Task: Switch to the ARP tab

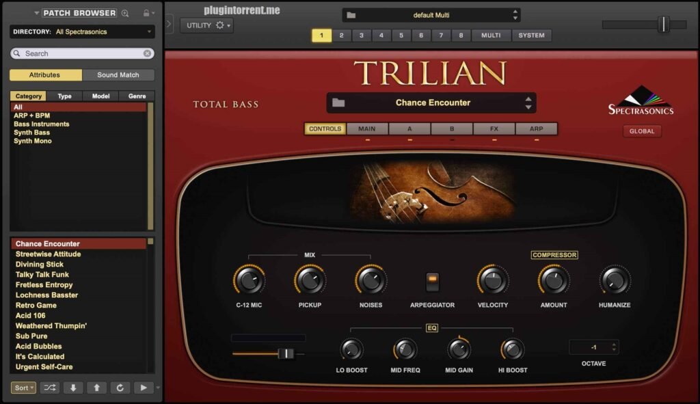Action: pos(536,129)
